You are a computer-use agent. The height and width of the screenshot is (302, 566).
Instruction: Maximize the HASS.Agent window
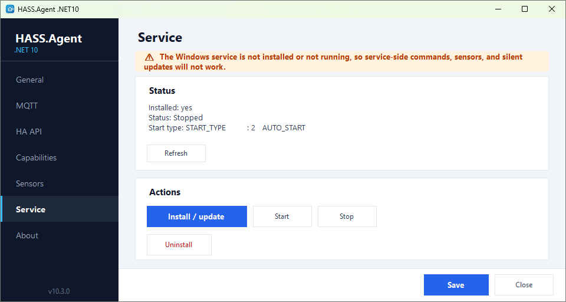click(525, 9)
